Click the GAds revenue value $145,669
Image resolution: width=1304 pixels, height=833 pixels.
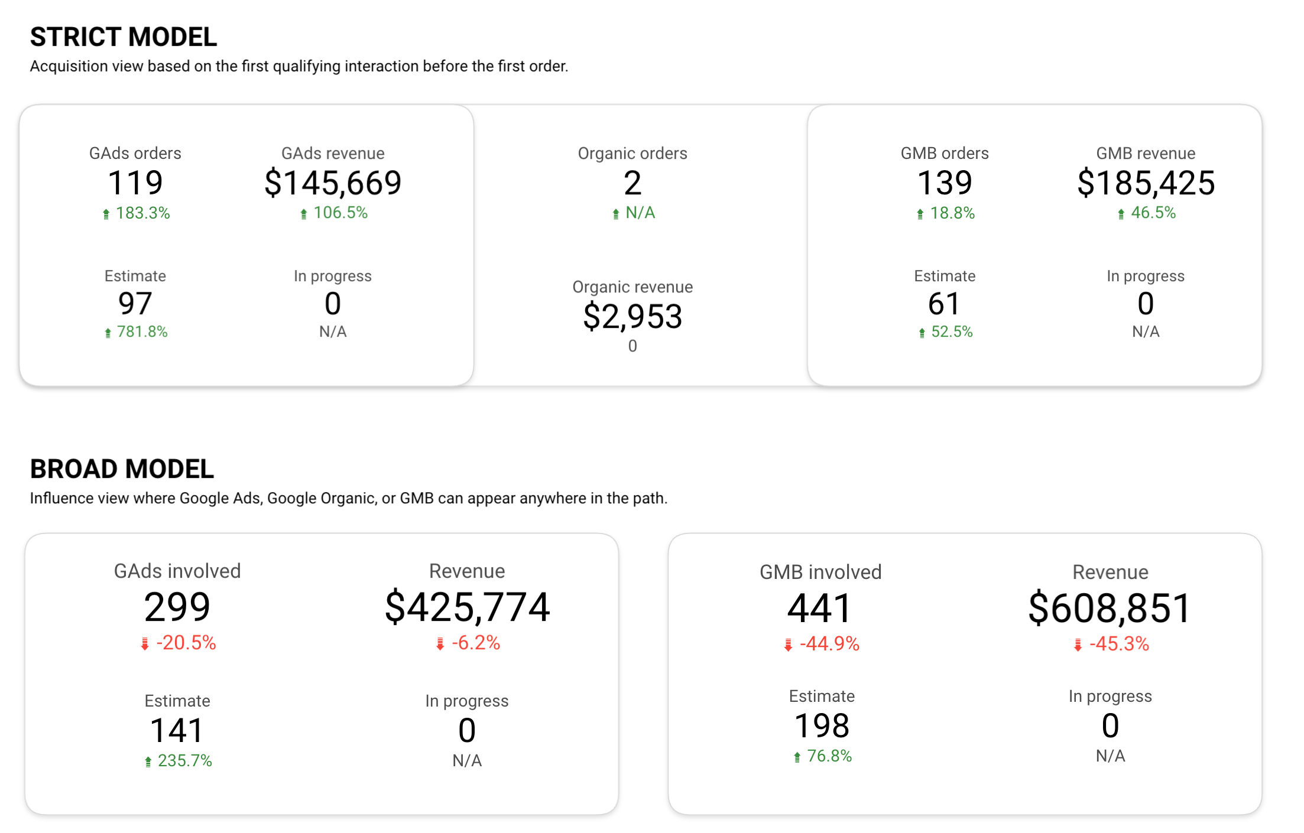(x=333, y=183)
